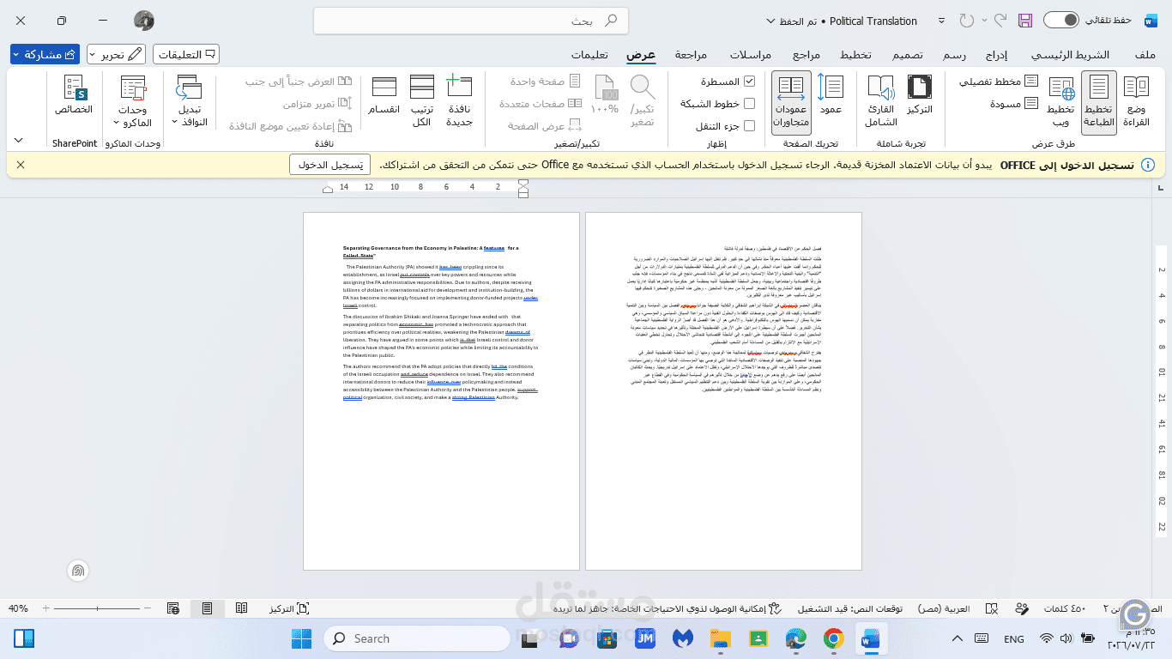1172x659 pixels.
Task: Dismiss the Office sign-in notification bar
Action: click(21, 164)
